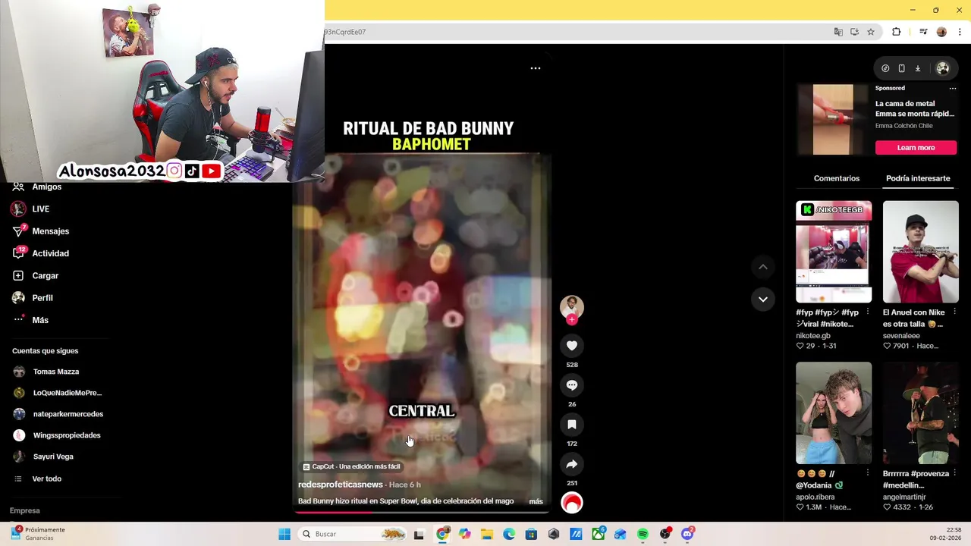Open the CapCut 'Una edición más fácil' link
This screenshot has height=546, width=971.
[x=351, y=466]
